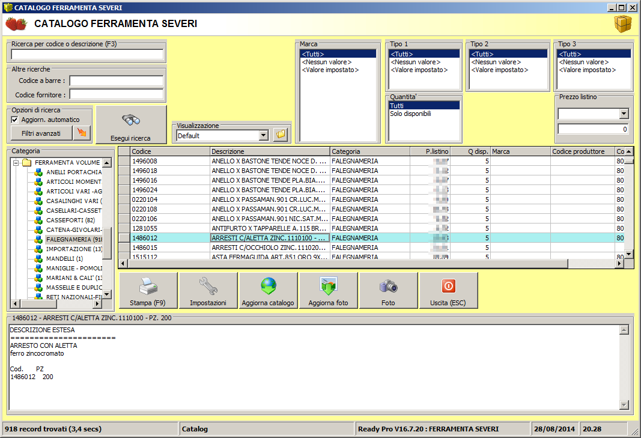Click the category tree scroll-down arrow
The width and height of the screenshot is (641, 438).
(x=107, y=294)
